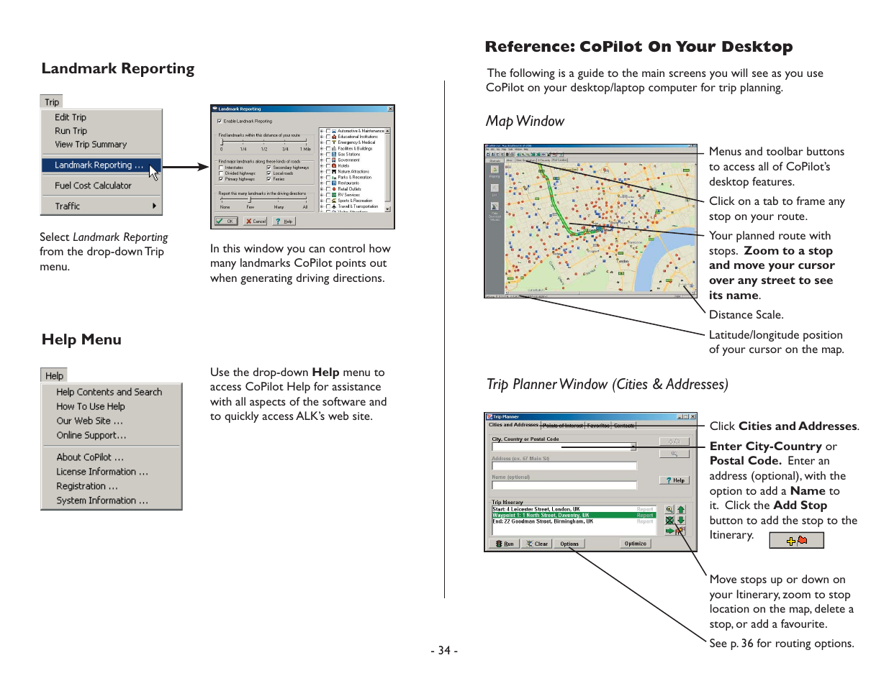Screen dimensions: 889x686
Task: Check the Interstates road type
Action: point(221,168)
